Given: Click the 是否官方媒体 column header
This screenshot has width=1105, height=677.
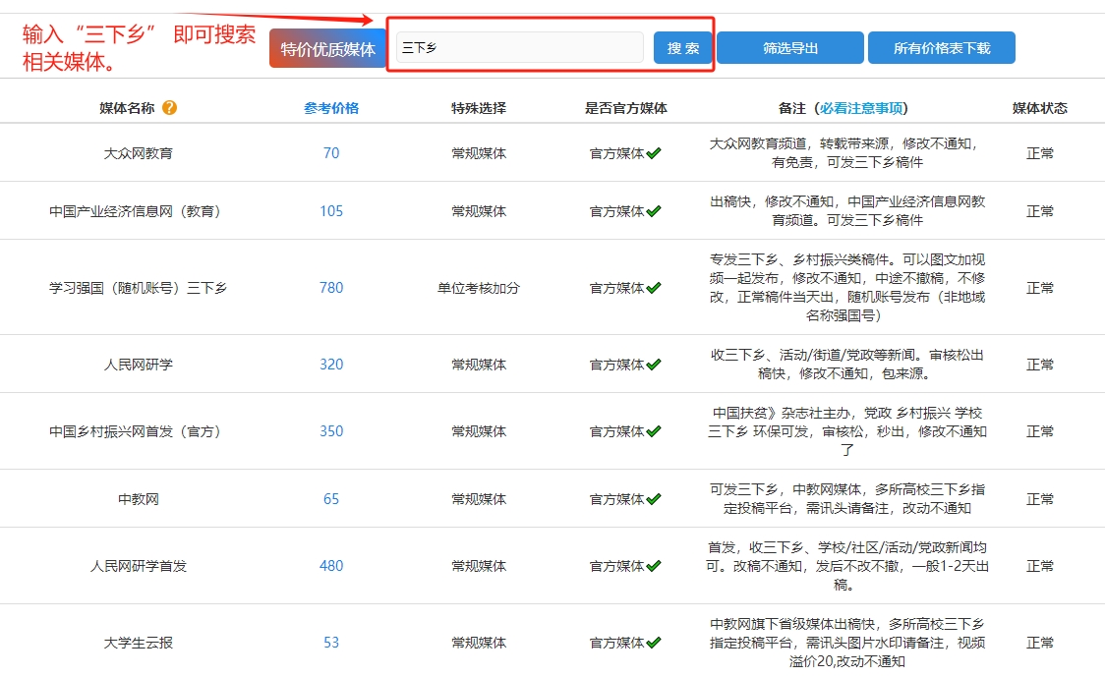Looking at the screenshot, I should pos(626,108).
